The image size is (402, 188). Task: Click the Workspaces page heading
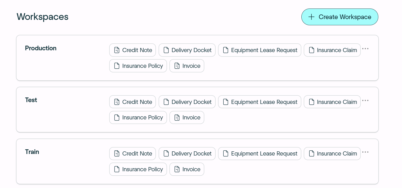click(42, 17)
